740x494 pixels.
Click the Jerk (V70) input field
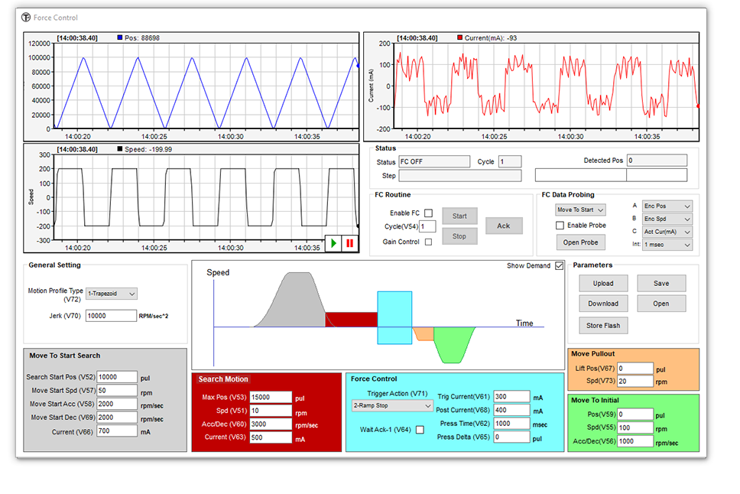click(x=111, y=315)
